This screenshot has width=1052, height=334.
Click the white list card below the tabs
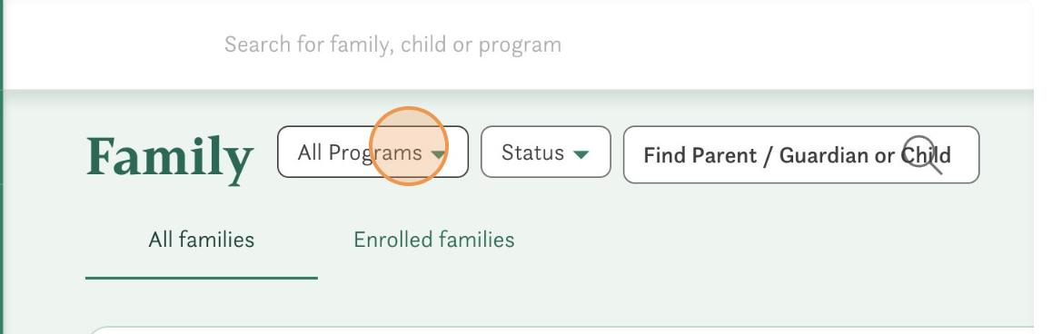pos(562,330)
